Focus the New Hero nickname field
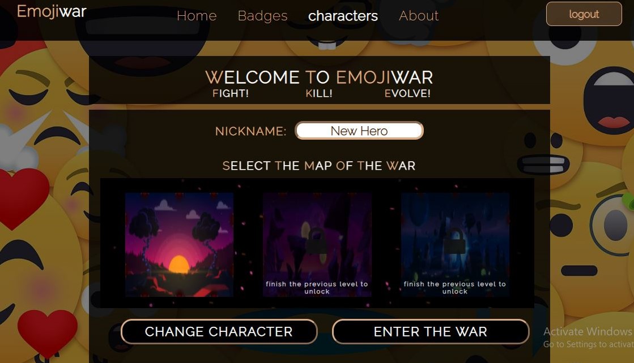 click(359, 131)
